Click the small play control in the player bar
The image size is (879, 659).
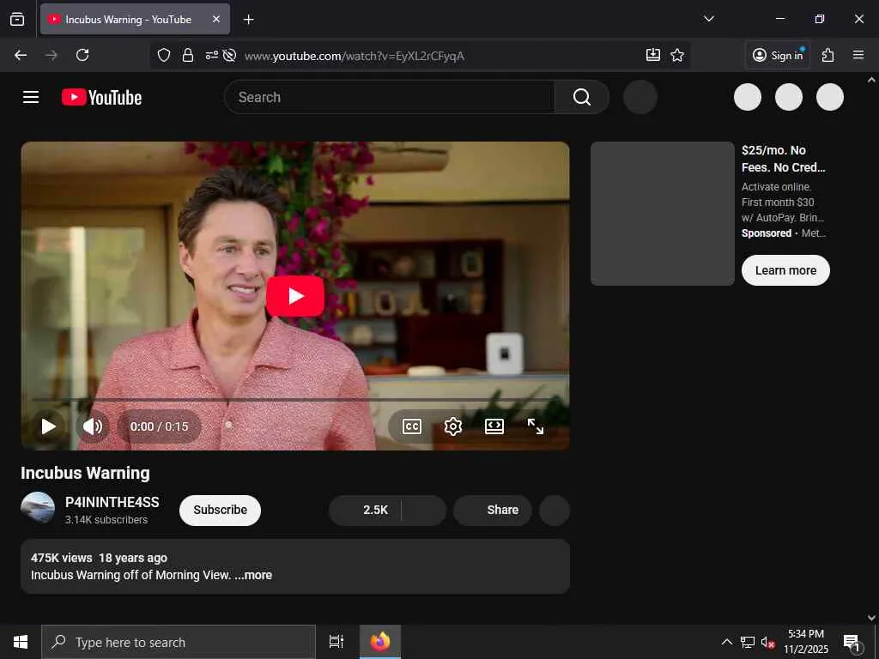[x=49, y=426]
